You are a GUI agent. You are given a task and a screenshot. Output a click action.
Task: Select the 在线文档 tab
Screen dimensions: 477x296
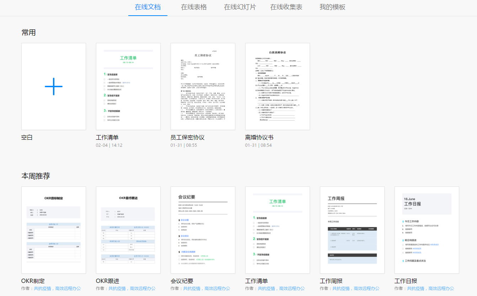148,7
